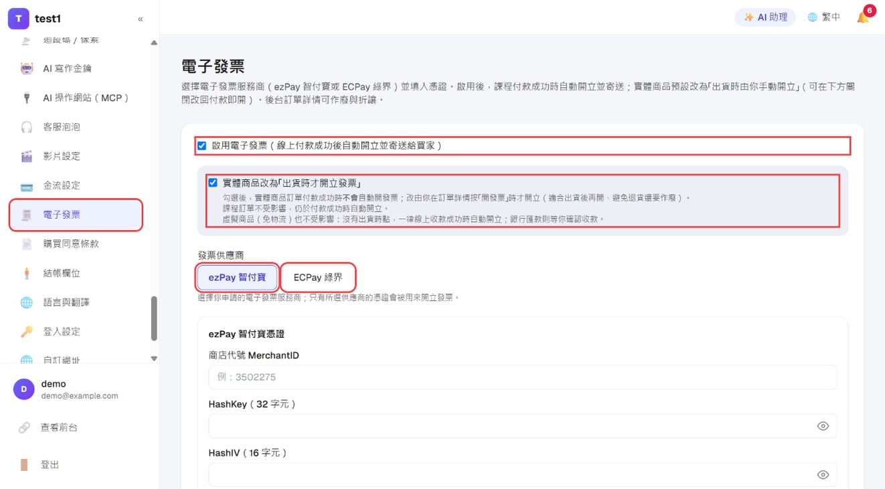885x489 pixels.
Task: Click the 購買同意條款 document icon
Action: (x=27, y=244)
